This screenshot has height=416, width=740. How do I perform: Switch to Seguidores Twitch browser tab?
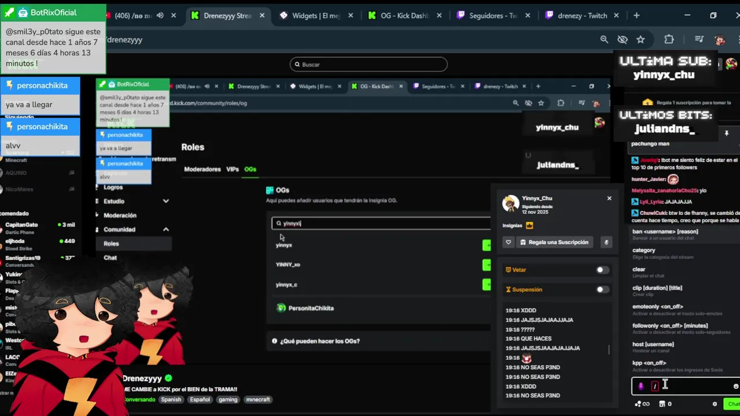click(x=494, y=16)
